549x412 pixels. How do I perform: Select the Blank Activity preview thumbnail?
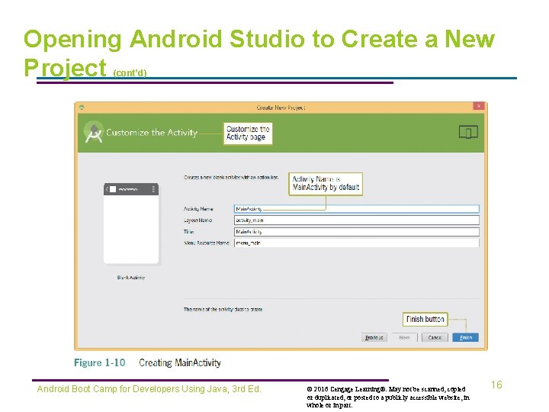(131, 223)
